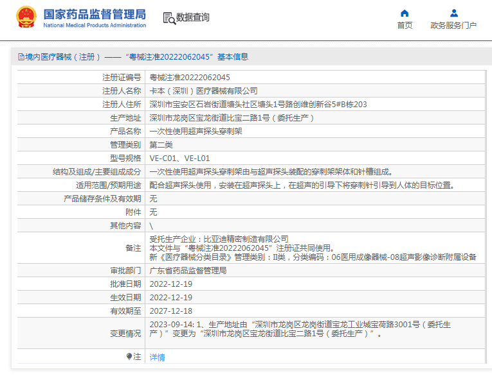Select the approval date 2022-12-19 in 批准日期 row
492x376 pixels.
click(170, 284)
